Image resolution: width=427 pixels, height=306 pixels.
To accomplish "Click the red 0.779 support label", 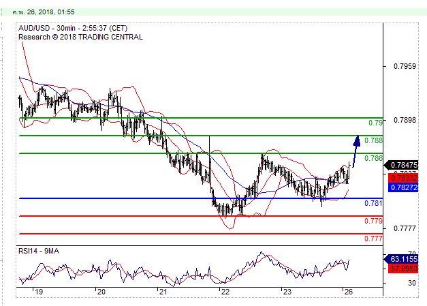I will point(373,221).
